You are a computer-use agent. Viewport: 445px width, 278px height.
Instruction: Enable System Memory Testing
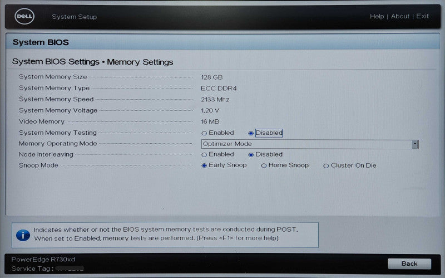204,133
